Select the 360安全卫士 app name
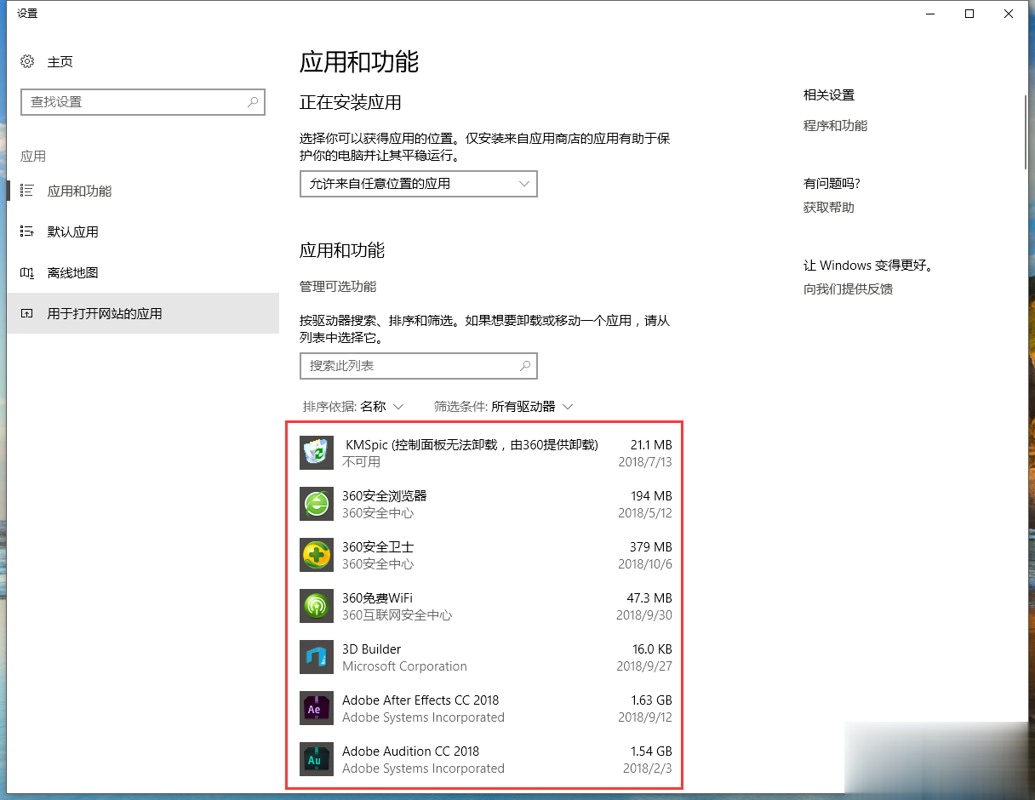Image resolution: width=1035 pixels, height=800 pixels. tap(378, 547)
